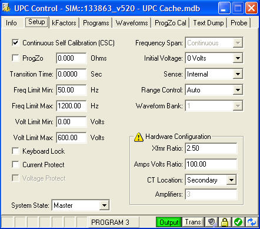Open the Text Dump tab
Screen dimensions: 260x229
(208, 23)
